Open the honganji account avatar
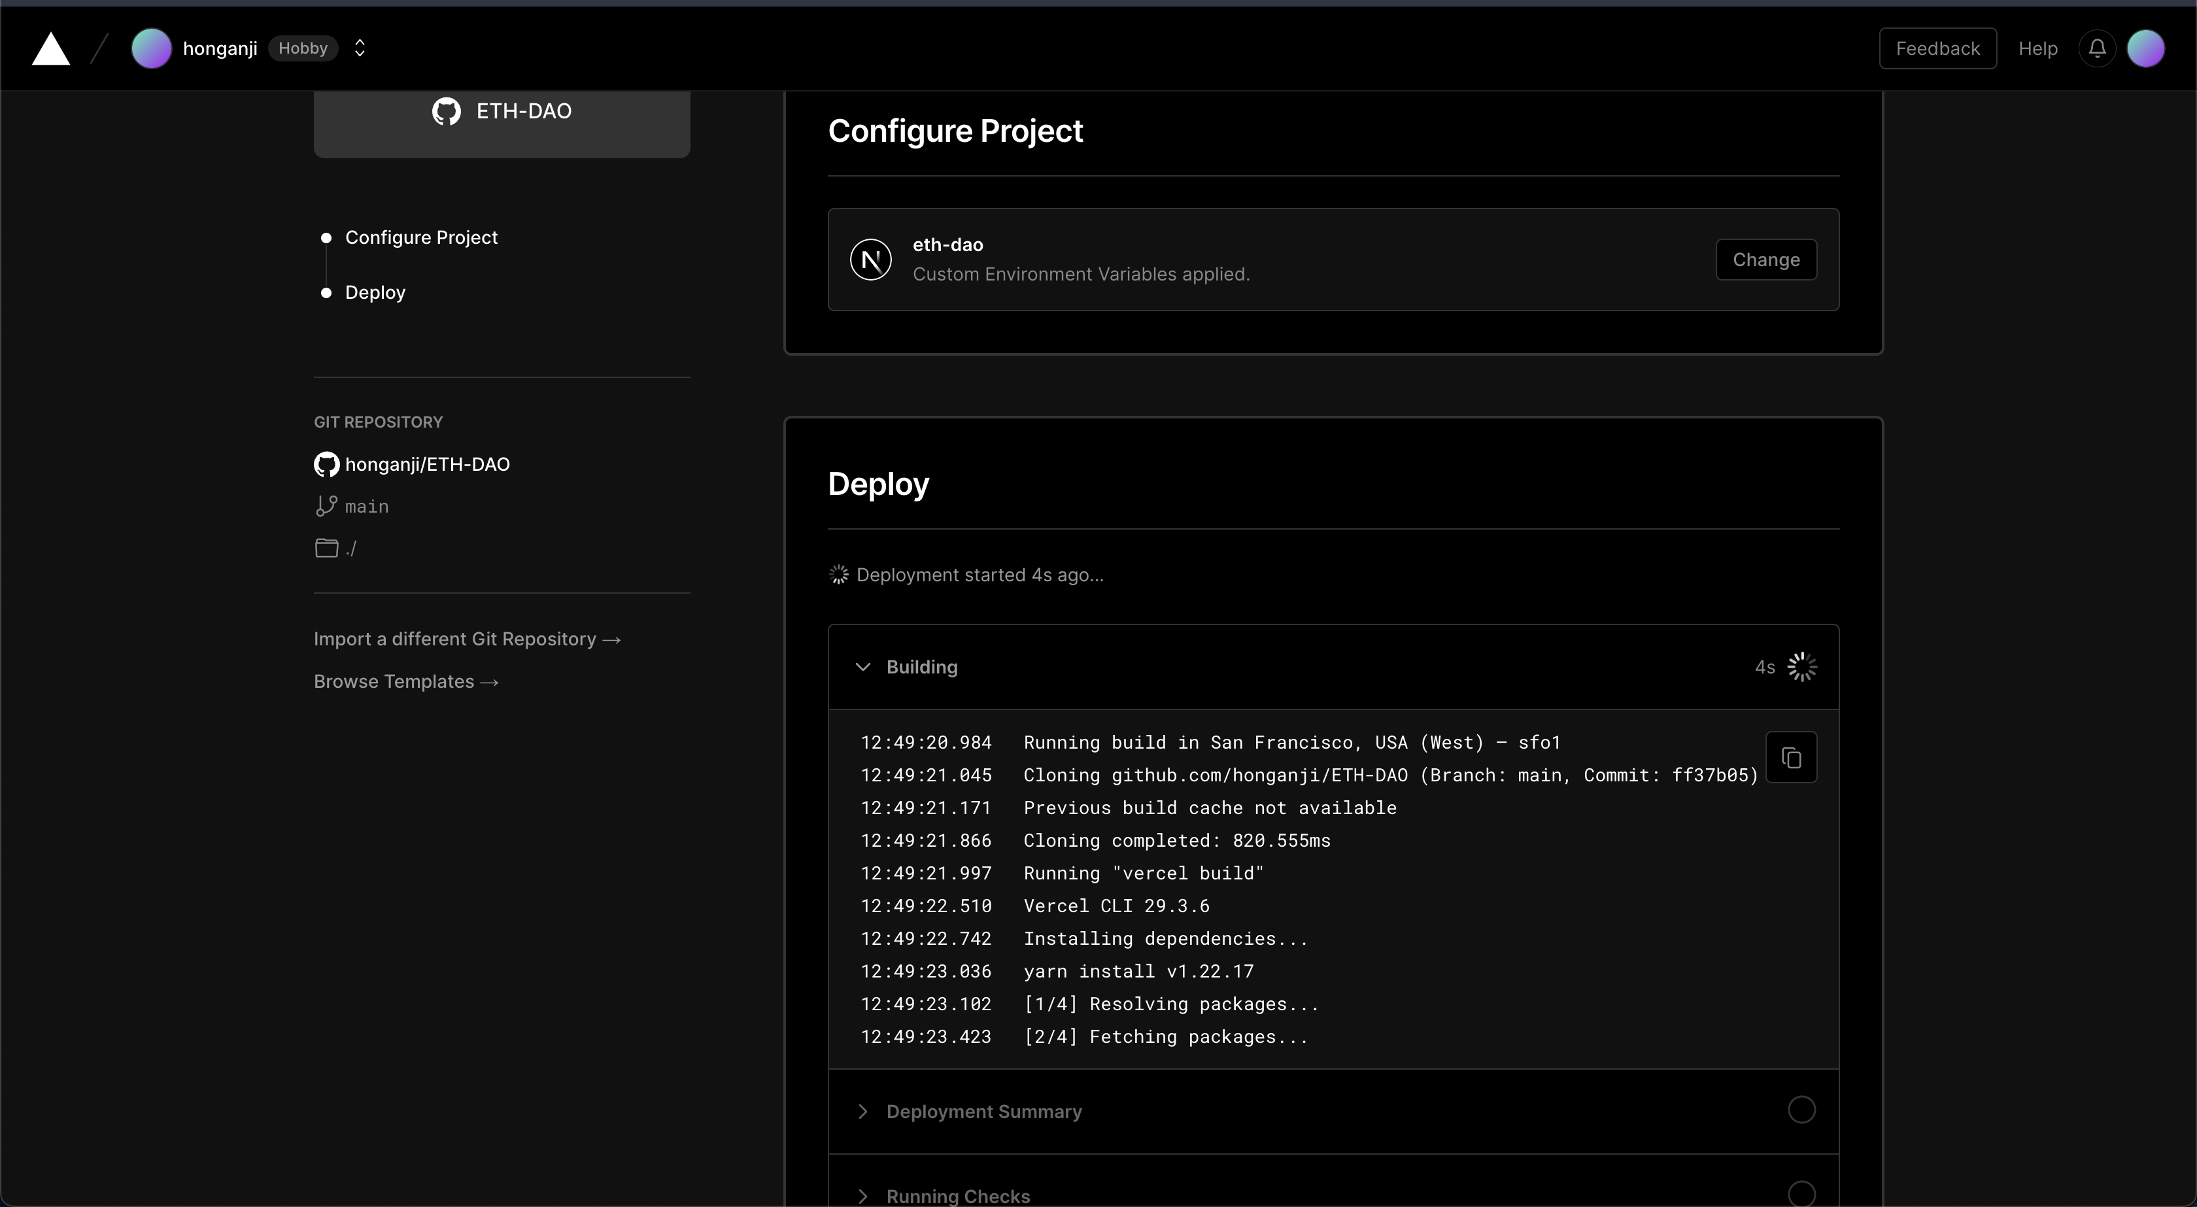This screenshot has width=2197, height=1207. (151, 48)
